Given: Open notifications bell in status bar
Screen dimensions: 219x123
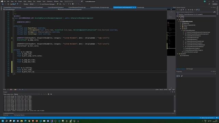Looking at the screenshot, I should coord(217,118).
